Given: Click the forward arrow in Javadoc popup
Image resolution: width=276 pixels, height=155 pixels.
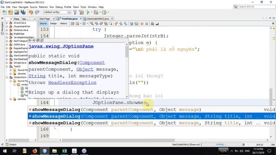Looking at the screenshot, I should tap(34, 40).
